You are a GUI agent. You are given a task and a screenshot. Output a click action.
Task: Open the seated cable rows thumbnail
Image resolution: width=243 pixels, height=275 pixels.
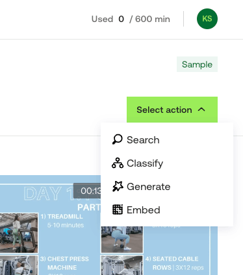122,265
